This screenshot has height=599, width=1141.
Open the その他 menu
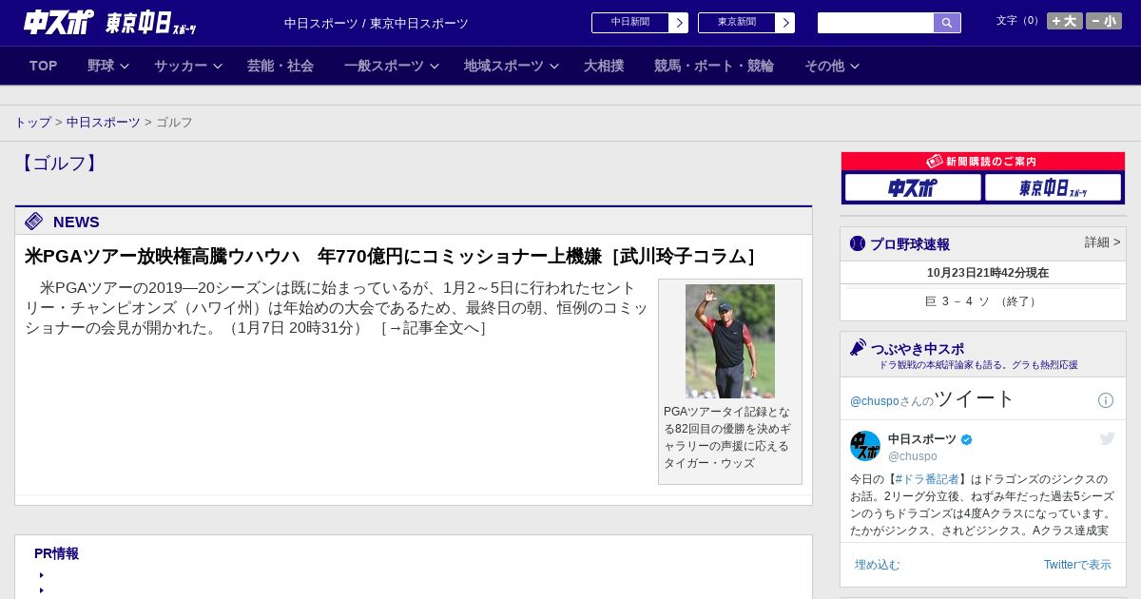click(824, 66)
